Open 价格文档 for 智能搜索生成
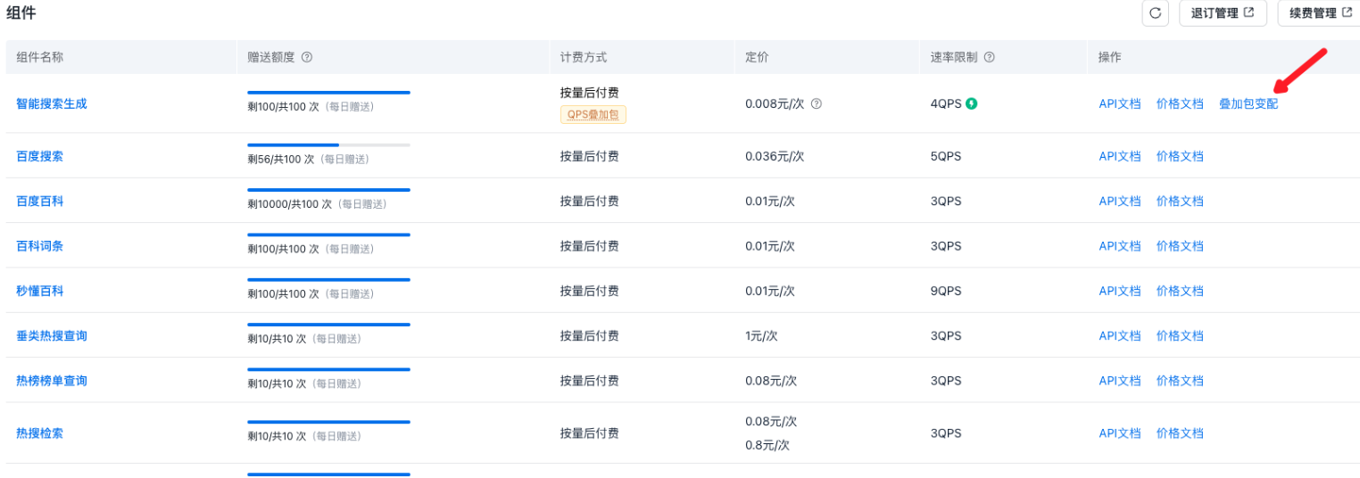Viewport: 1360px width, 478px height. [x=1180, y=103]
